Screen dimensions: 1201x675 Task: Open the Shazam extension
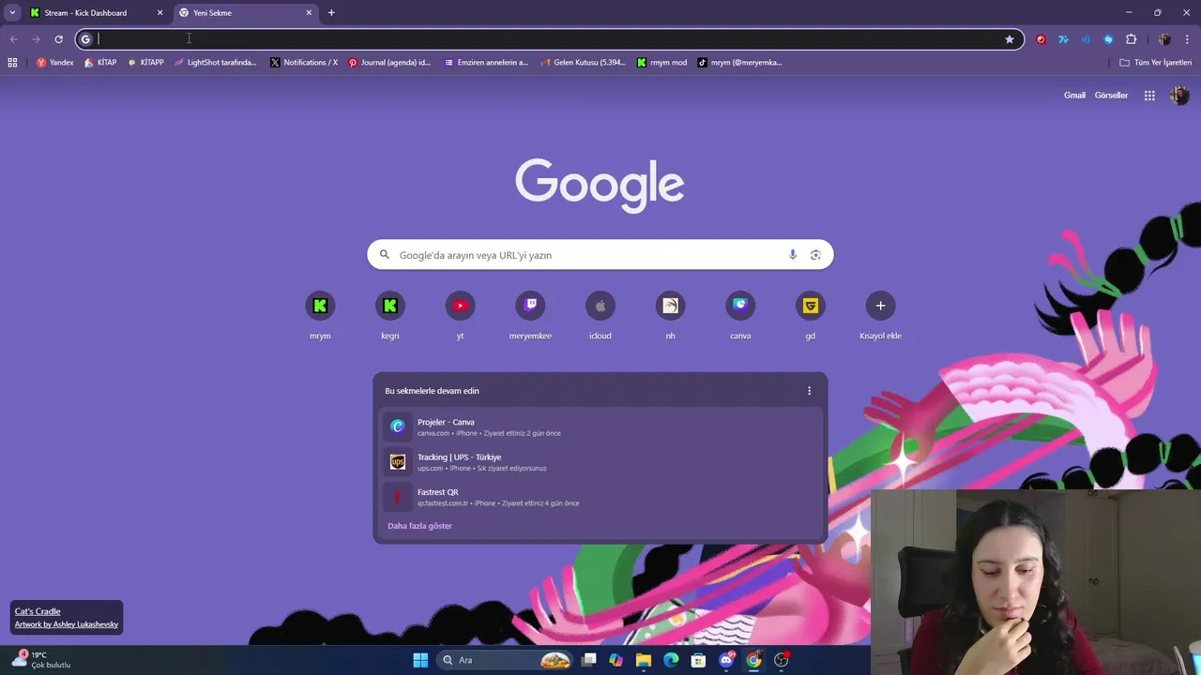pos(1108,39)
